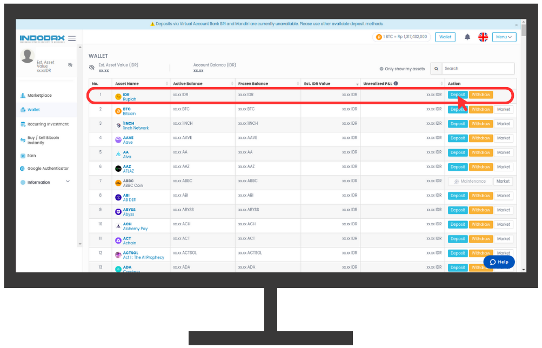The height and width of the screenshot is (348, 542).
Task: Open the notifications bell icon
Action: 467,37
